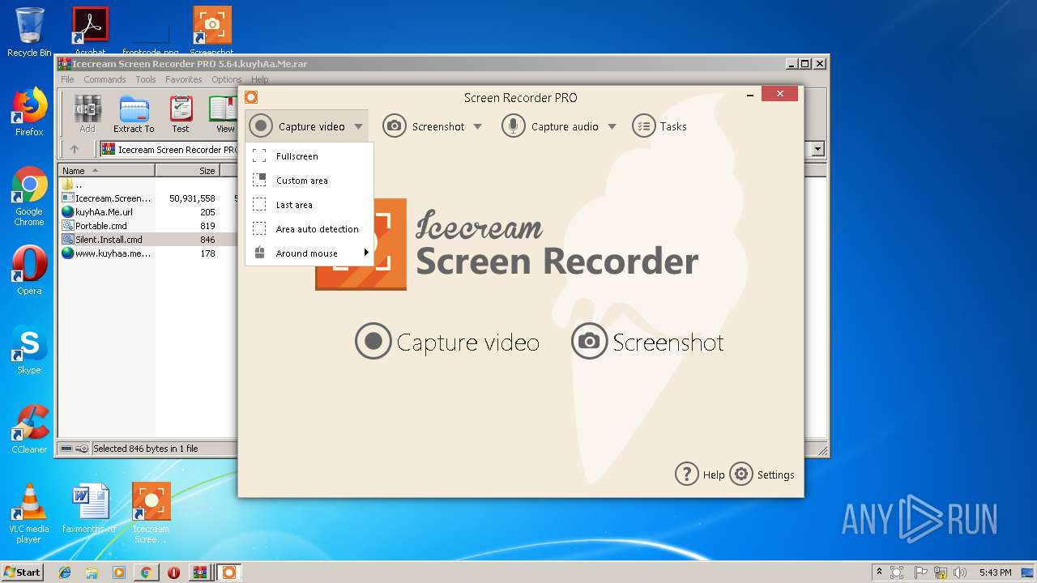Viewport: 1037px width, 583px height.
Task: Click WinRAR up one level arrow
Action: pos(75,149)
